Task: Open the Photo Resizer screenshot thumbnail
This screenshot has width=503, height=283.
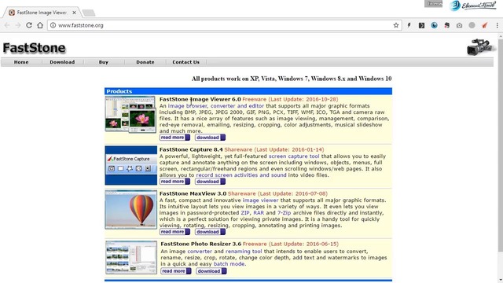Action: coord(131,257)
